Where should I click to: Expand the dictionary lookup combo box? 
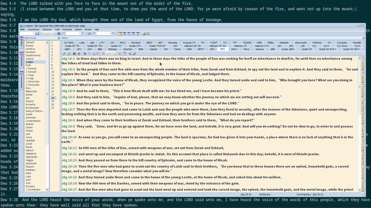pyautogui.click(x=110, y=34)
